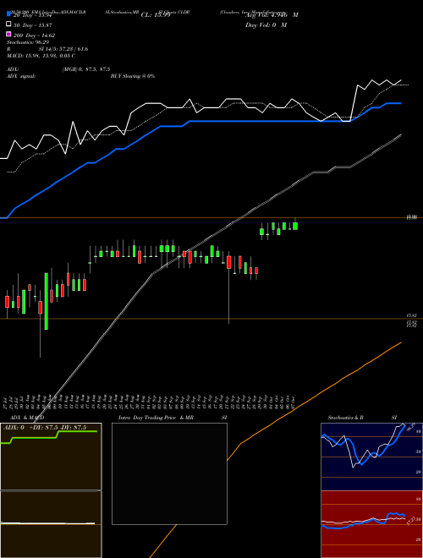The height and width of the screenshot is (558, 423).
Task: Open the MACD panel below the ADX panel
Action: pos(51,524)
